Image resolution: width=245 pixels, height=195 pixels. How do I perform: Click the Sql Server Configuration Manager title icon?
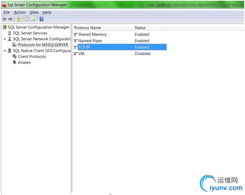[4, 5]
